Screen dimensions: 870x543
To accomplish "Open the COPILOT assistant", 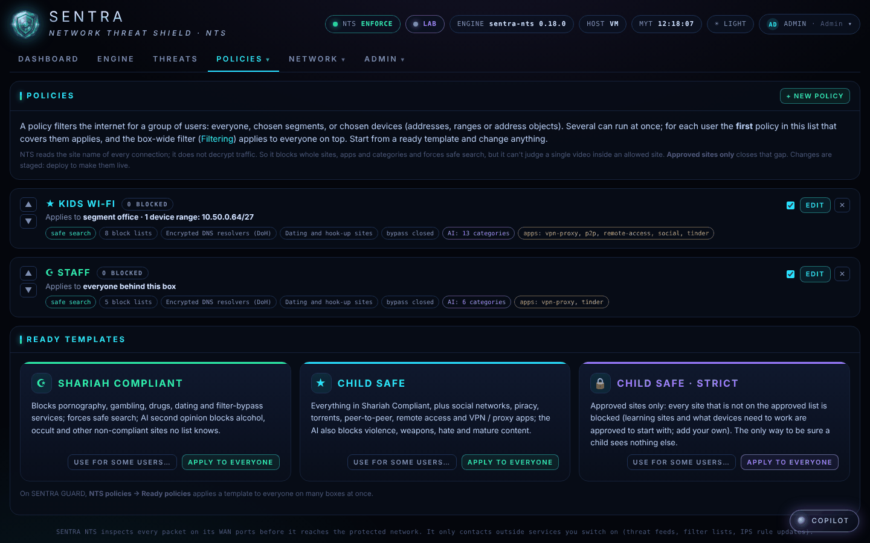I will pos(824,521).
